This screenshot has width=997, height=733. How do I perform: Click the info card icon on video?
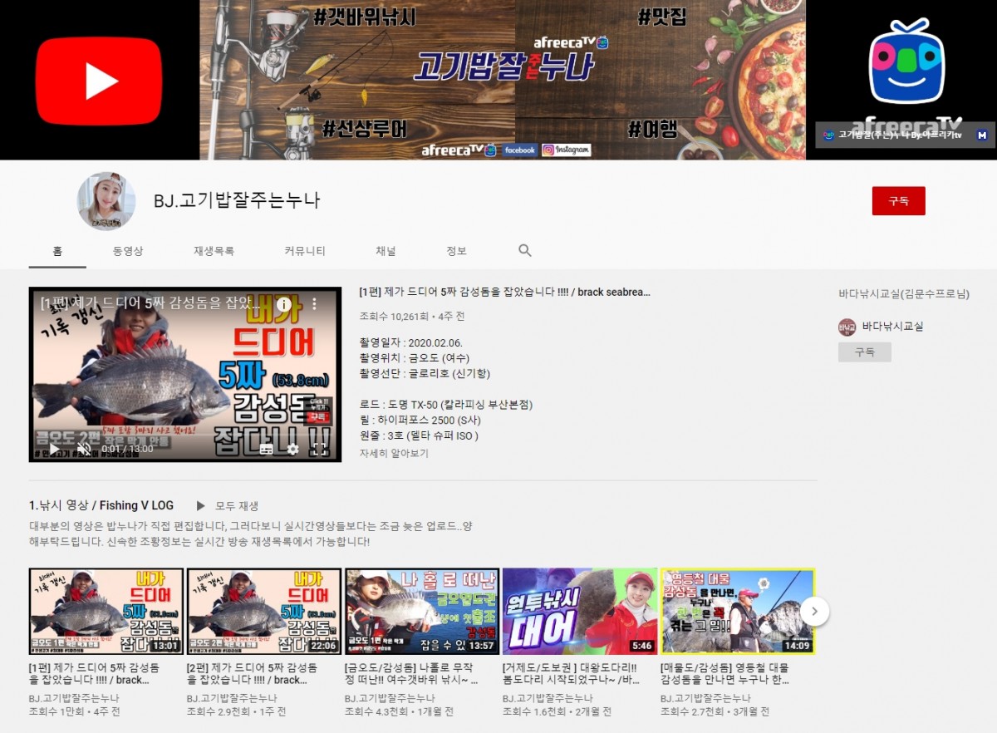point(283,304)
